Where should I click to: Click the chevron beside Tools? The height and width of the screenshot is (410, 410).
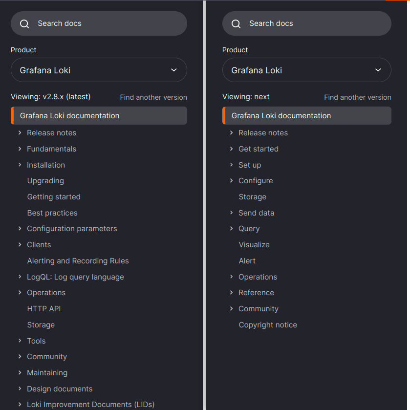pos(19,341)
